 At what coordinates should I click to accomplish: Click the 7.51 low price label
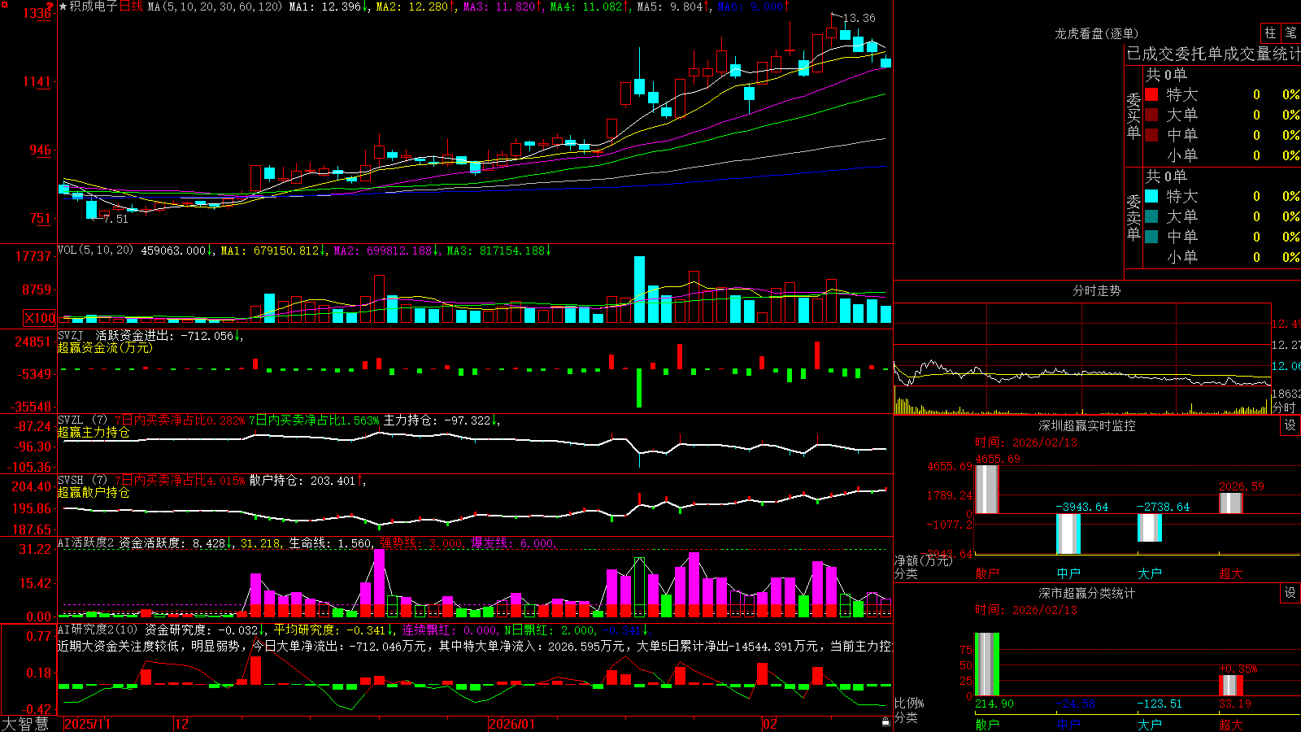pos(115,219)
